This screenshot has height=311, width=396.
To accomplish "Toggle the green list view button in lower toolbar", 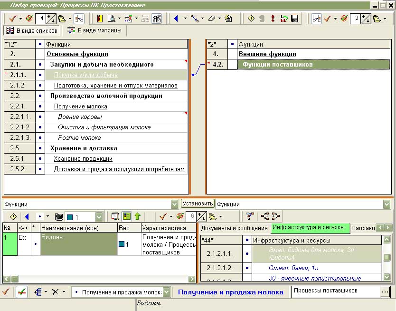I will click(126, 216).
